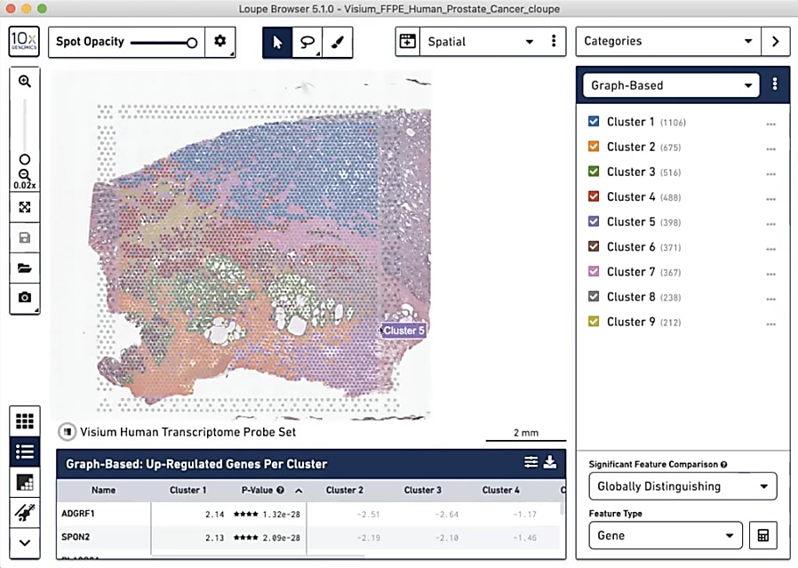Open table filter settings in genes panel
Viewport: 798px width, 568px height.
tap(531, 462)
